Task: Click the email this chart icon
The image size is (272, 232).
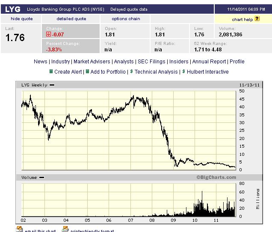Action: (x=19, y=229)
